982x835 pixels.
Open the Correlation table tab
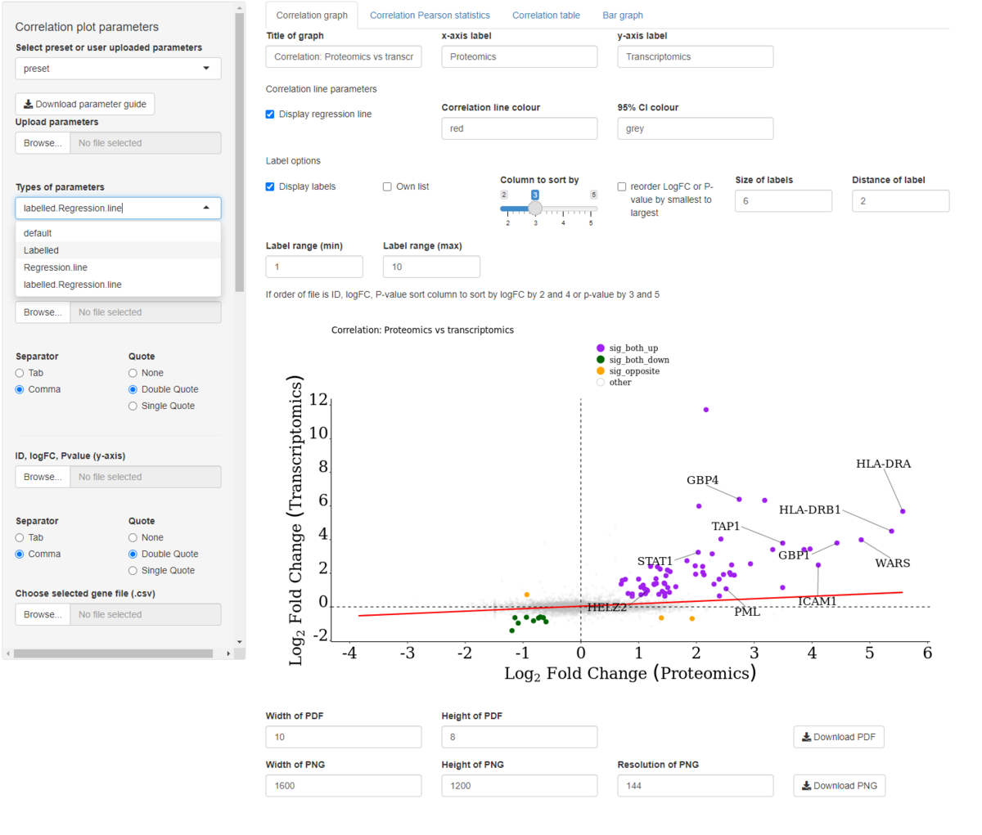(x=546, y=16)
